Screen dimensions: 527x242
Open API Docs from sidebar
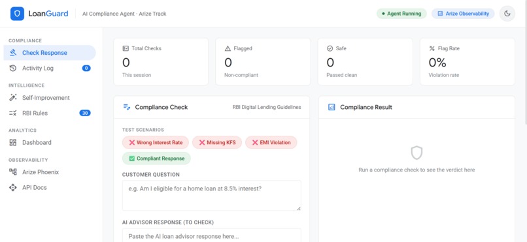pyautogui.click(x=50, y=187)
